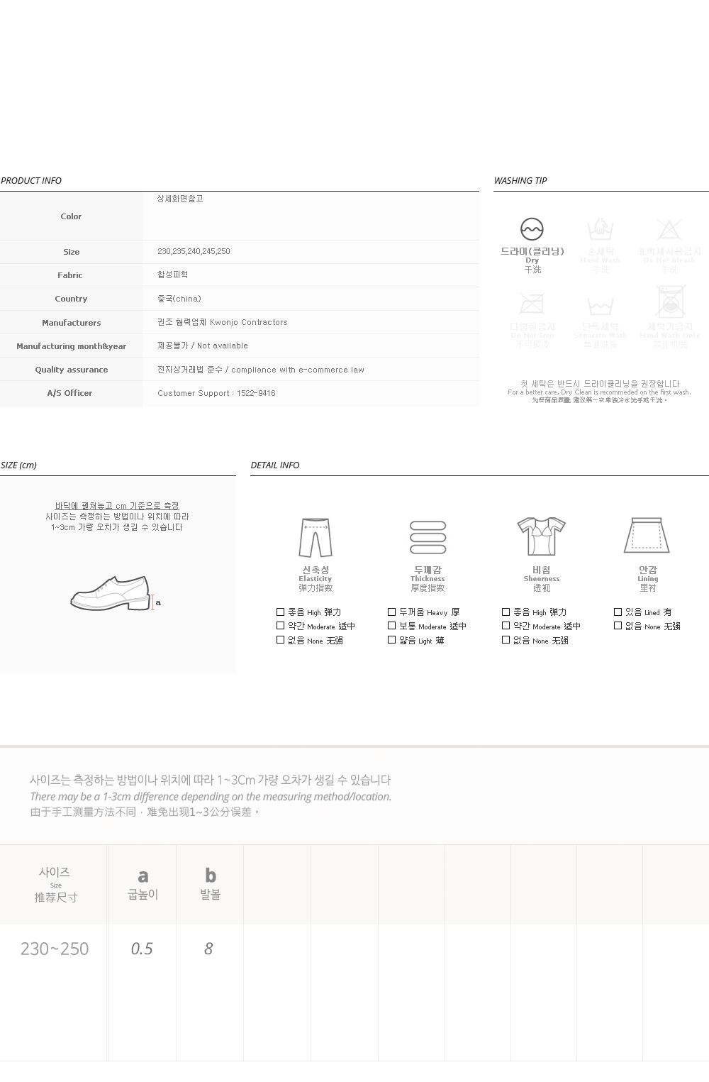Check the Thickness Light checkbox
The height and width of the screenshot is (1082, 709).
pos(391,640)
